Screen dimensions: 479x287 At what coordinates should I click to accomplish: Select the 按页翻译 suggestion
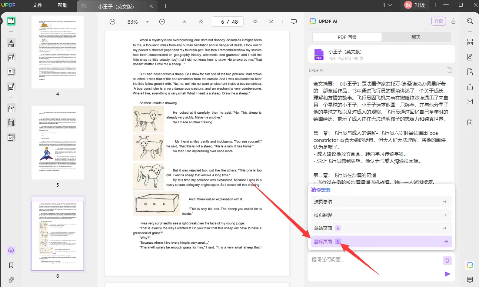(x=382, y=215)
